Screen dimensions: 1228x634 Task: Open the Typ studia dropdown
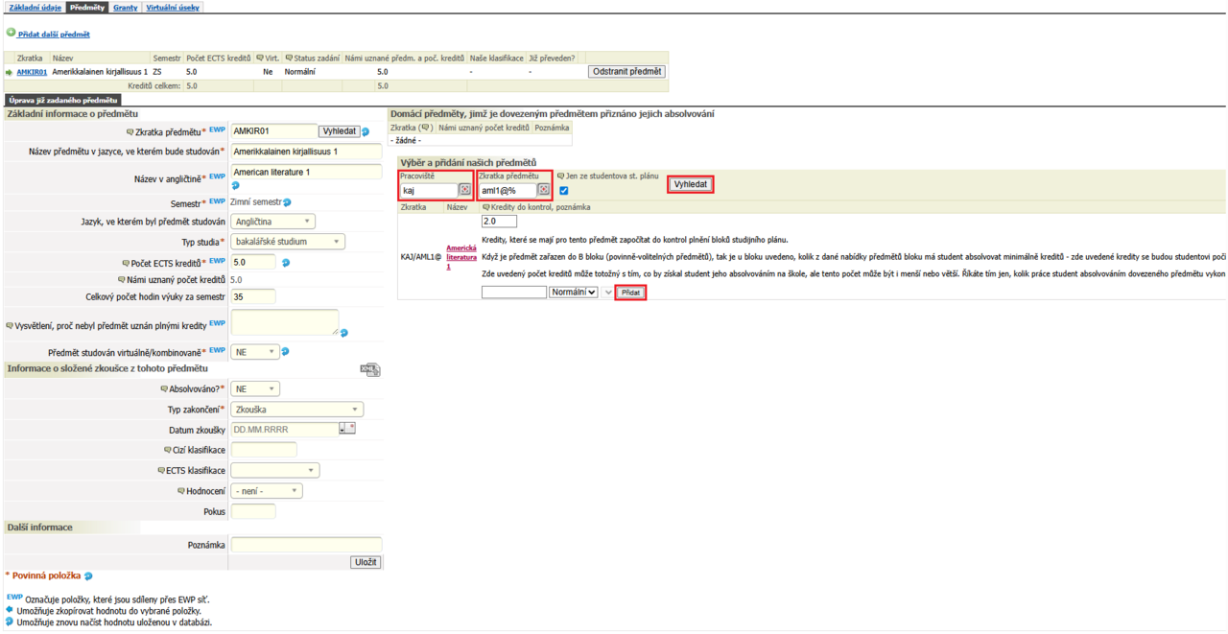coord(288,242)
